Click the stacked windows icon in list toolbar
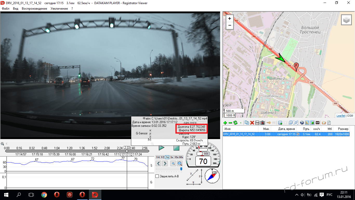The image size is (355, 200). coord(291,123)
